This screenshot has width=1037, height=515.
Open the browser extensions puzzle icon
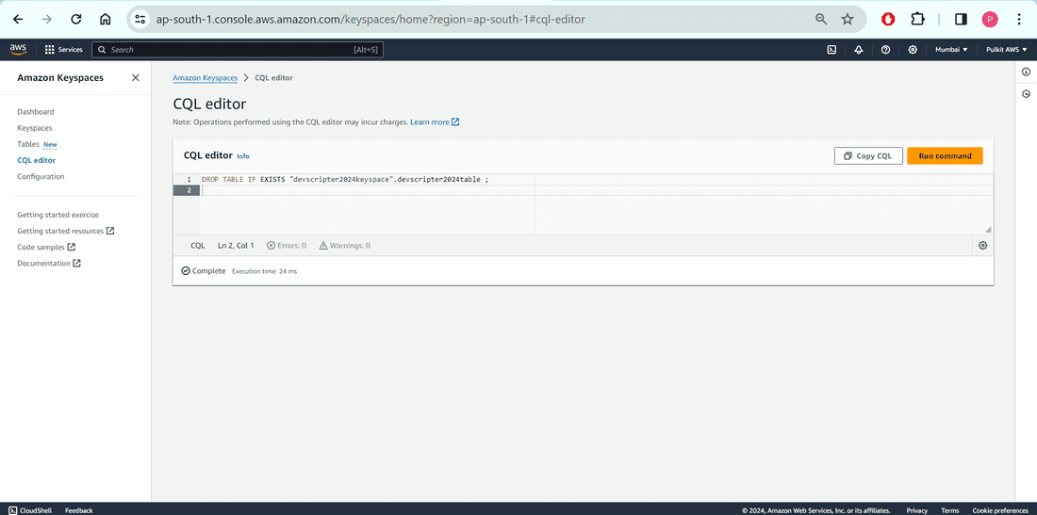[918, 19]
